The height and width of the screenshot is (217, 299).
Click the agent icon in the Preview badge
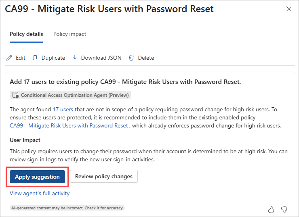(15, 95)
